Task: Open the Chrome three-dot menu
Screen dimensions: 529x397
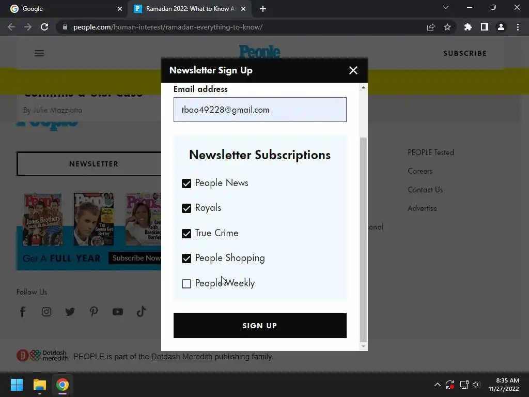Action: 518,27
